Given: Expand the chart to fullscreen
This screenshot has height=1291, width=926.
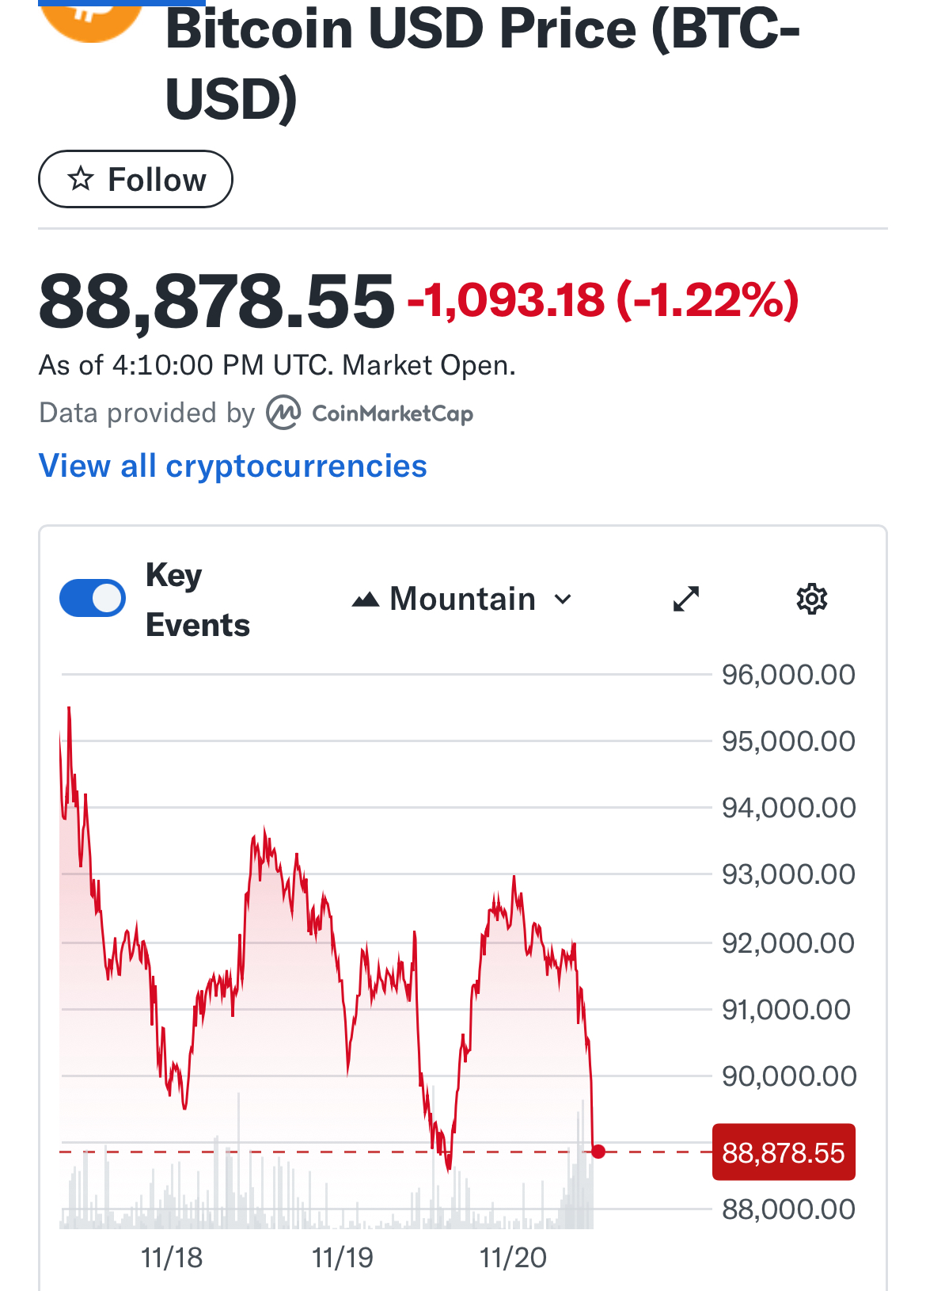Looking at the screenshot, I should click(686, 599).
